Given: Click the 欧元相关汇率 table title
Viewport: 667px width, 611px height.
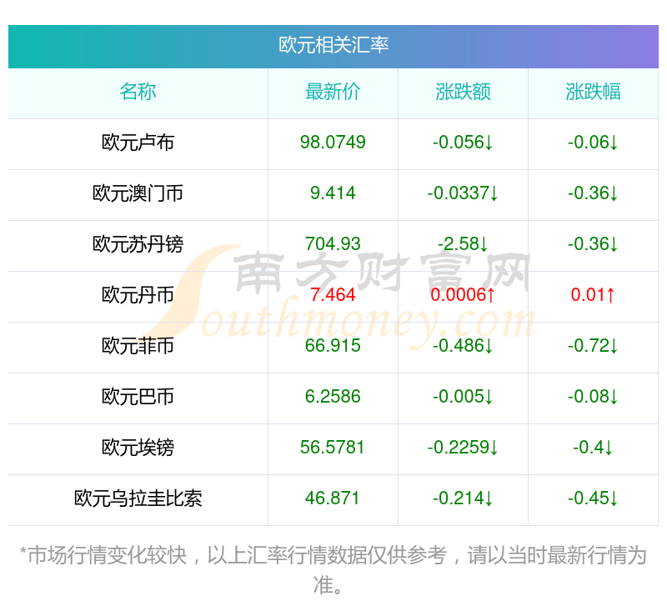Looking at the screenshot, I should (x=333, y=45).
